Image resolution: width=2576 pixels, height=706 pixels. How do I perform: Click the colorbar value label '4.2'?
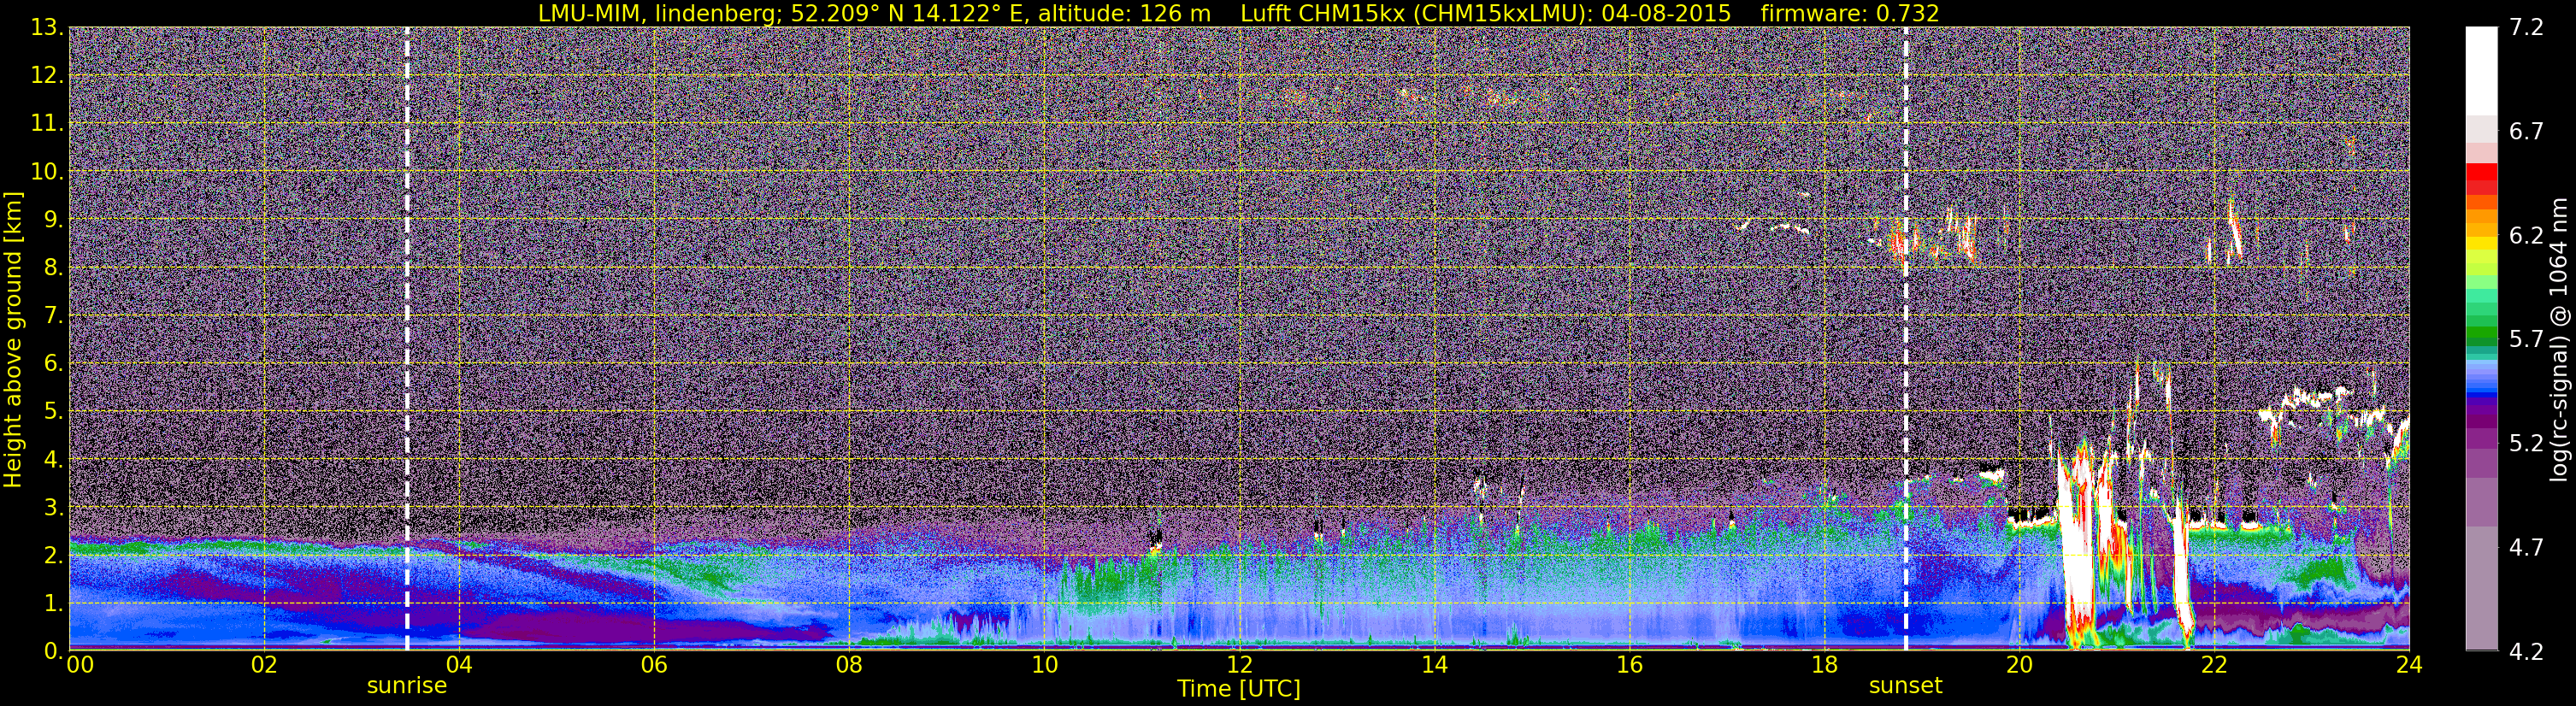tap(2526, 652)
